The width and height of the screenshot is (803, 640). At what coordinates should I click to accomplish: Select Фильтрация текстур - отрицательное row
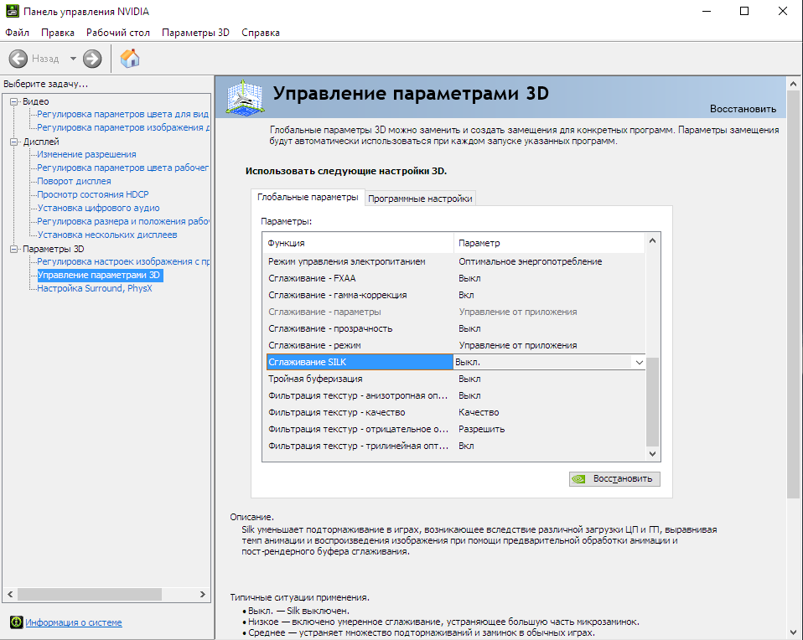(x=453, y=429)
